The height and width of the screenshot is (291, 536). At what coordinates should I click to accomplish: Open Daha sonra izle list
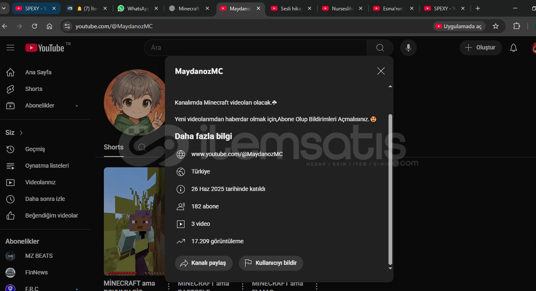pos(45,199)
